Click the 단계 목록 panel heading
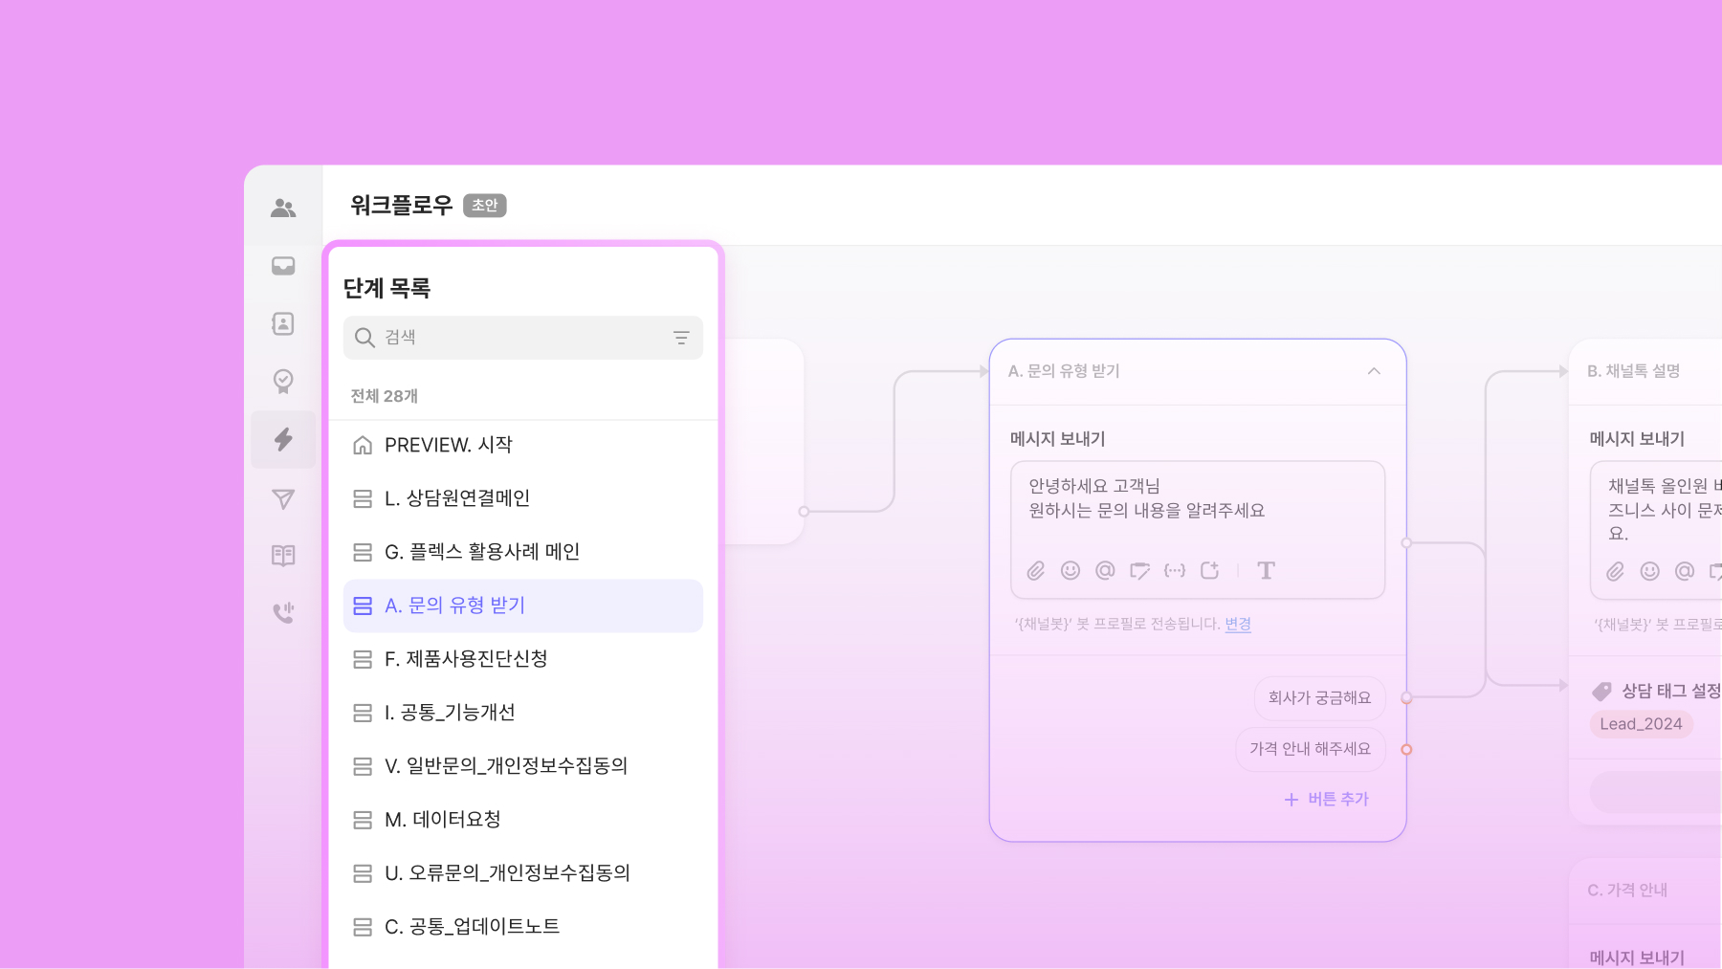The width and height of the screenshot is (1722, 969). (x=387, y=288)
